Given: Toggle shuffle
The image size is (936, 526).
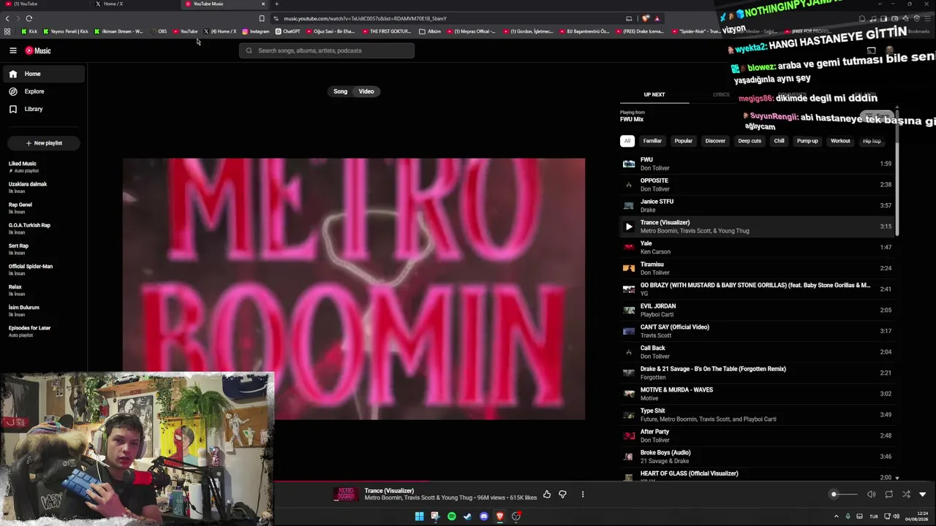Looking at the screenshot, I should tap(906, 495).
